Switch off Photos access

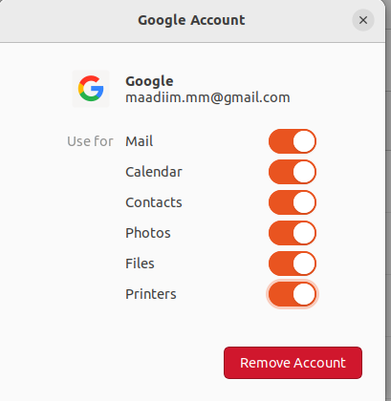[293, 233]
